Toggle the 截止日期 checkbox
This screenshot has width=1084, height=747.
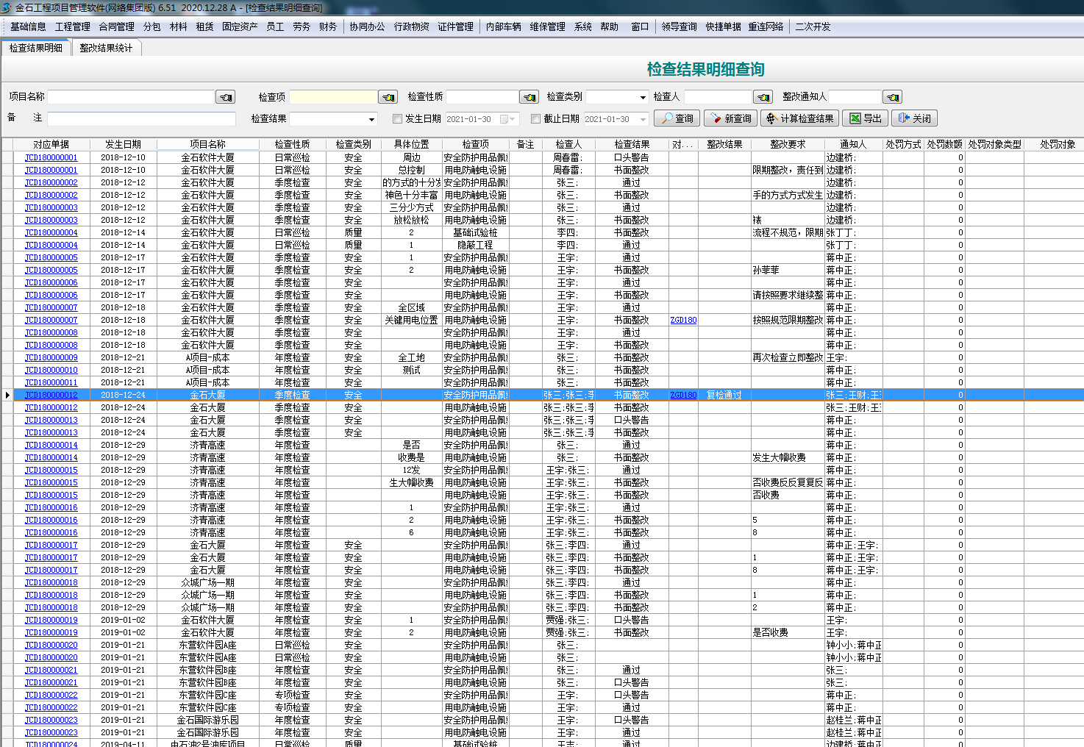(x=535, y=118)
